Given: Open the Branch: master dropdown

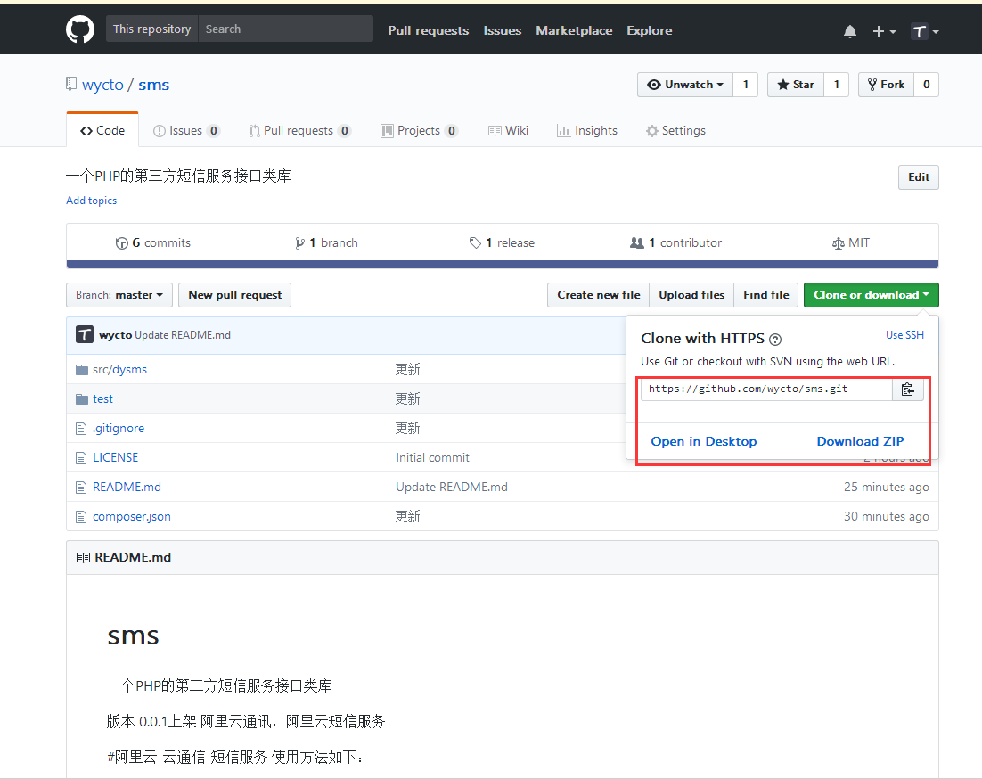Looking at the screenshot, I should 119,295.
